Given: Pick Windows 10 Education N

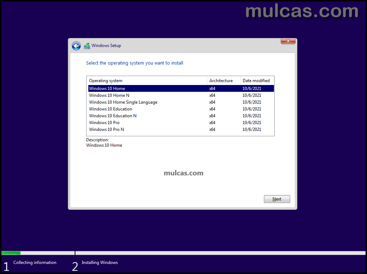Looking at the screenshot, I should (x=113, y=116).
